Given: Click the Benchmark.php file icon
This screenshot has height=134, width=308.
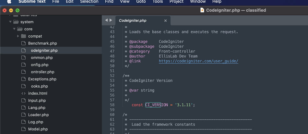Looking at the screenshot, I should pyautogui.click(x=24, y=43).
